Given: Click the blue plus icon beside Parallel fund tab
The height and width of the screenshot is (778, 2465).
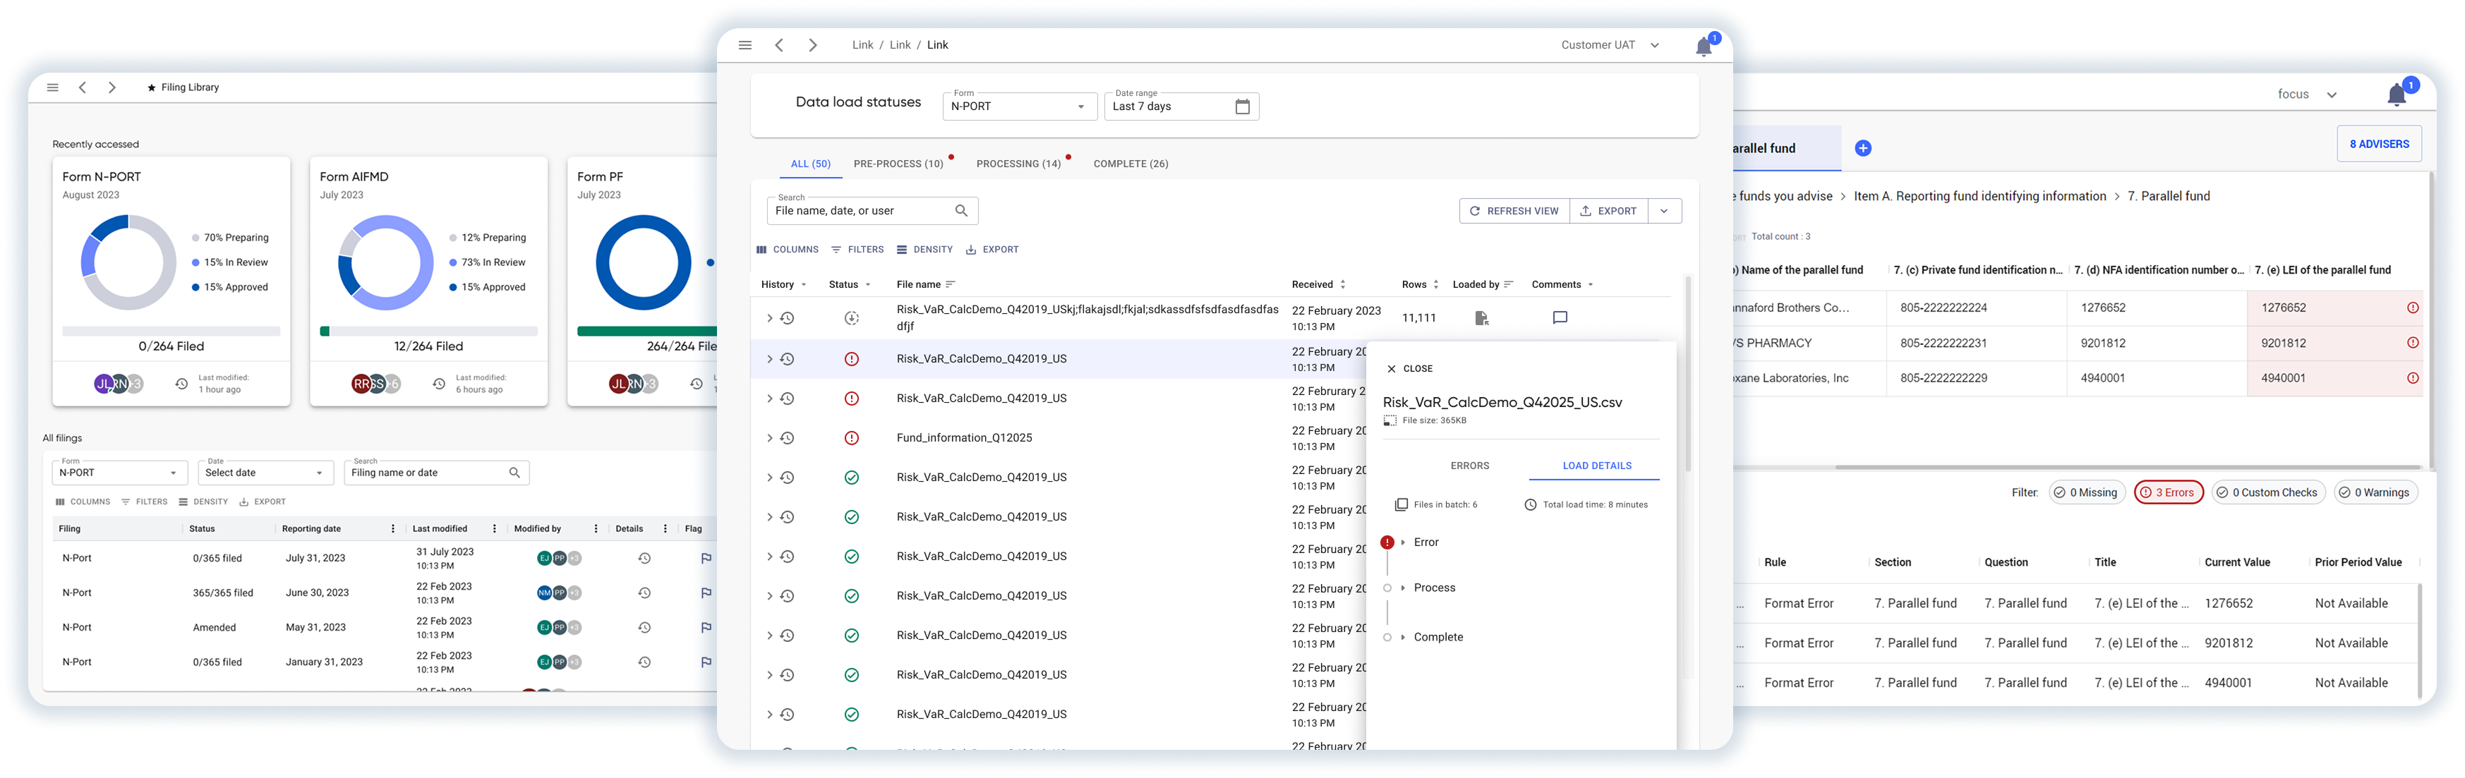Looking at the screenshot, I should (1862, 148).
